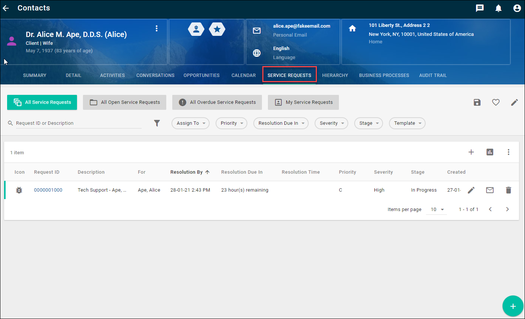Switch to the Summary tab
The height and width of the screenshot is (319, 525).
(35, 75)
